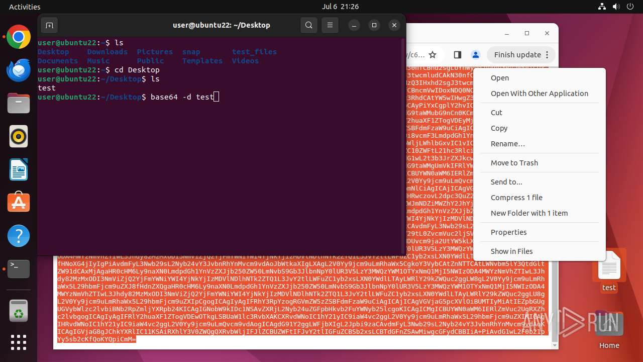643x362 pixels.
Task: Open the network status indicator
Action: point(602,7)
